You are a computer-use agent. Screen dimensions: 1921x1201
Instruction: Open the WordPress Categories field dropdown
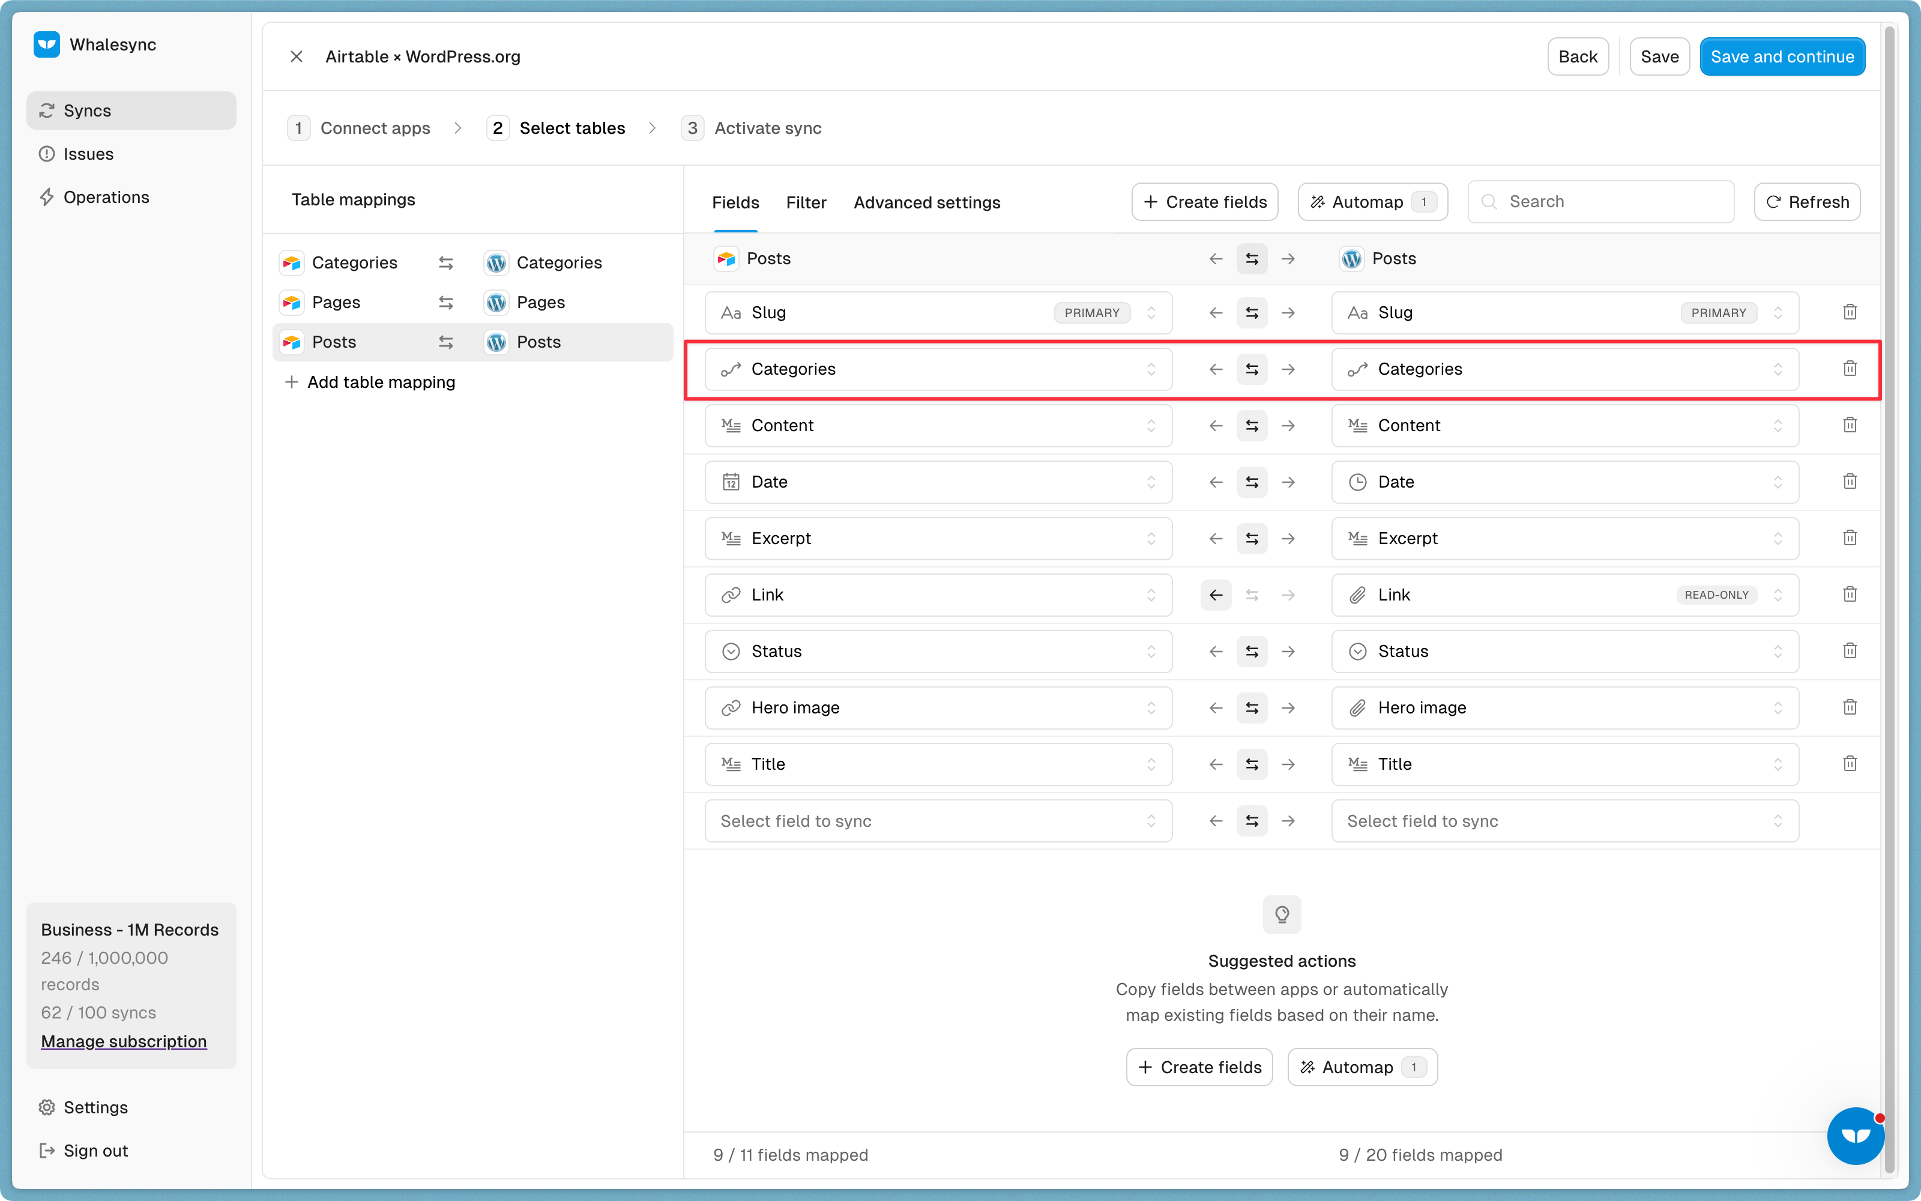tap(1564, 369)
